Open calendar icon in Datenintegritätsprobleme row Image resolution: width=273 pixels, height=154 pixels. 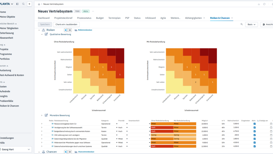click(271, 139)
